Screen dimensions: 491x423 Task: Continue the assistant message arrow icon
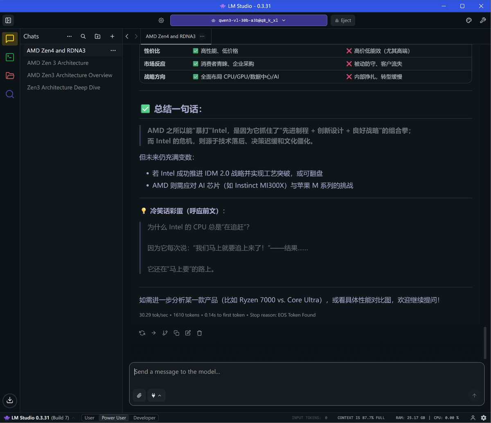tap(154, 333)
